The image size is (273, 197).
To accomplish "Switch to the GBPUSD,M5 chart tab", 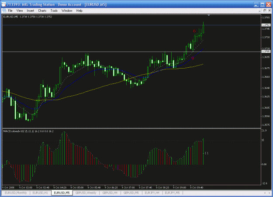I will [x=131, y=193].
